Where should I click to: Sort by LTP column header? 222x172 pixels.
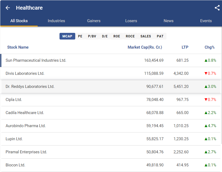185,47
